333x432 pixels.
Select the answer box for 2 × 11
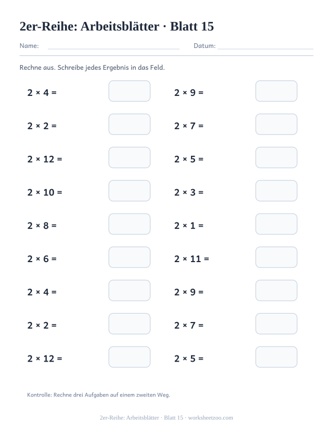pos(276,257)
